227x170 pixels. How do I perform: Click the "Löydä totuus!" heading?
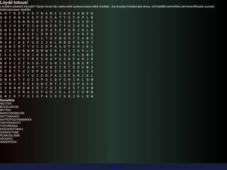(14, 3)
